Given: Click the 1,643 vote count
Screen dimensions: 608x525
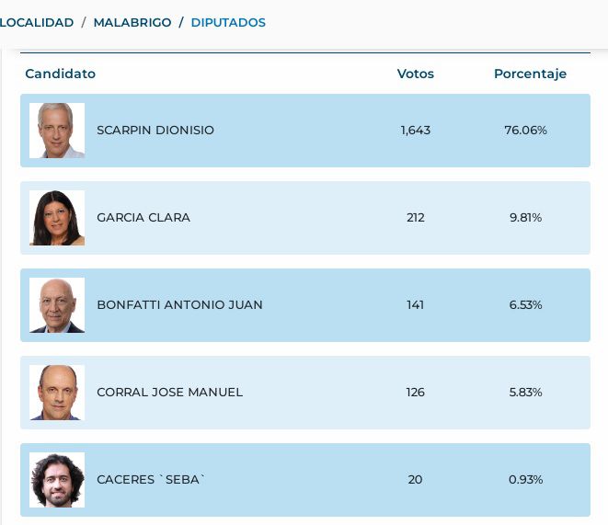Looking at the screenshot, I should (x=415, y=131).
